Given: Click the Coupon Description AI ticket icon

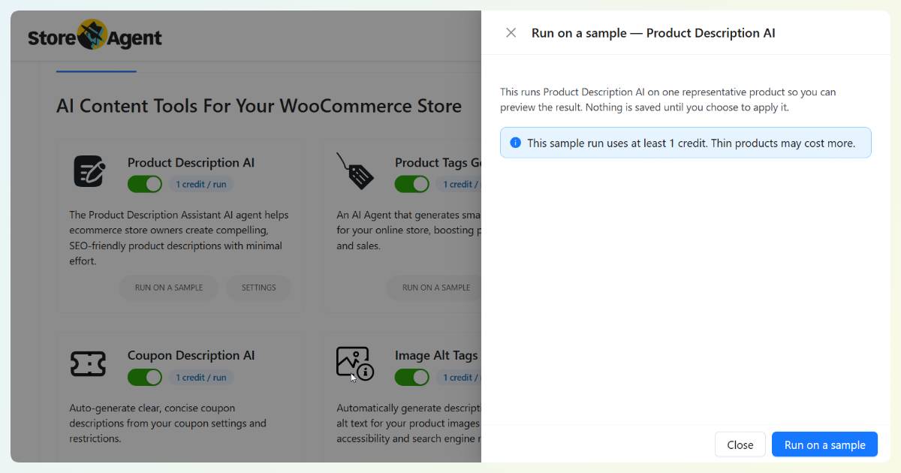Looking at the screenshot, I should (88, 363).
